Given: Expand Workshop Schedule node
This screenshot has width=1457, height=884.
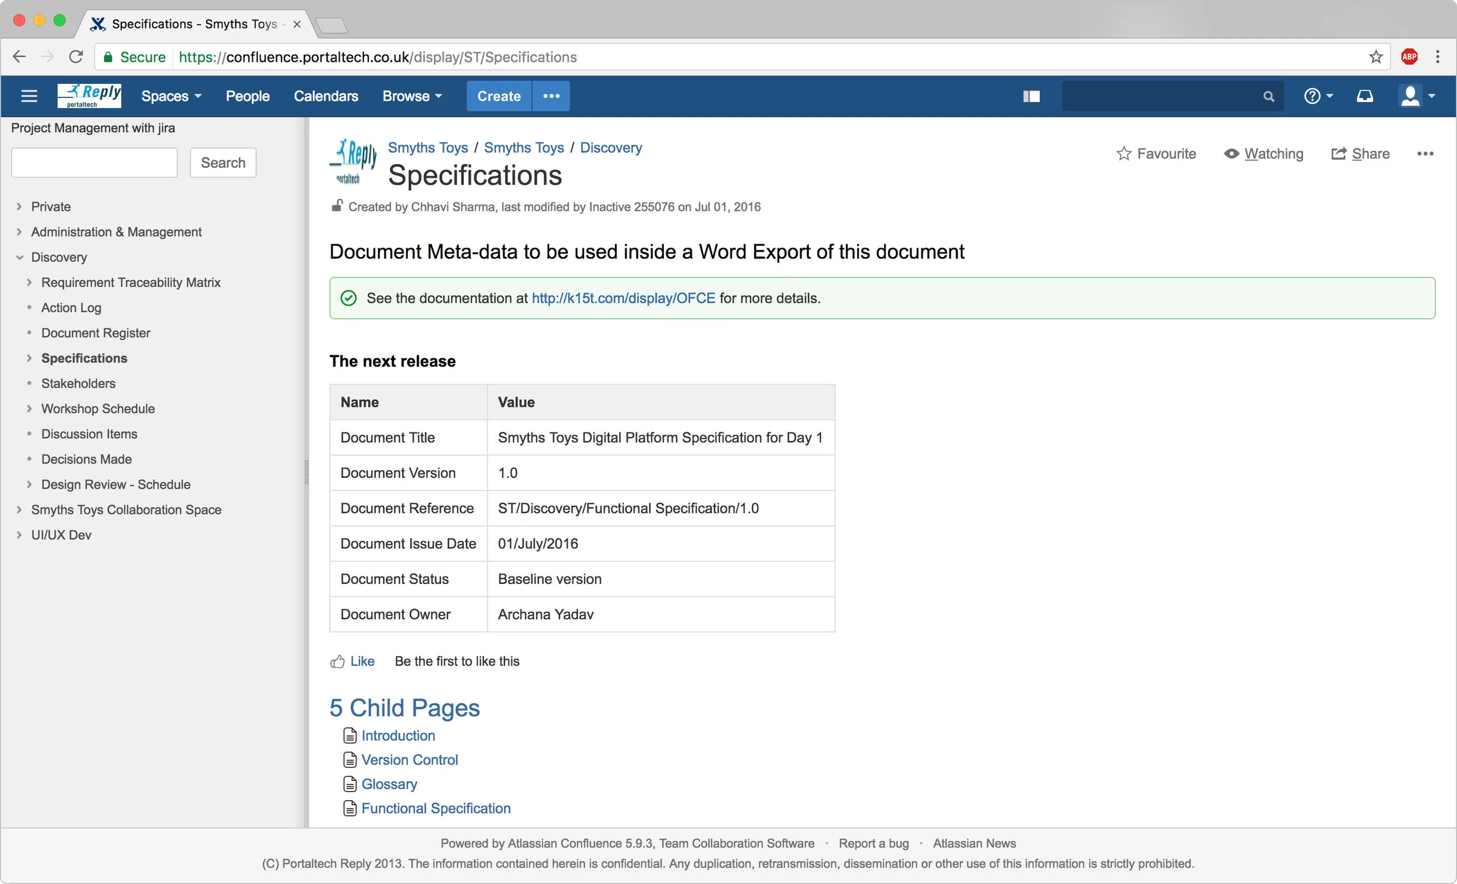Looking at the screenshot, I should 29,408.
